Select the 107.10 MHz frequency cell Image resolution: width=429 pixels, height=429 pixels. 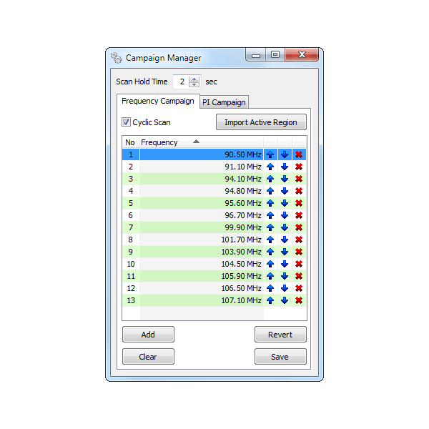coord(202,300)
